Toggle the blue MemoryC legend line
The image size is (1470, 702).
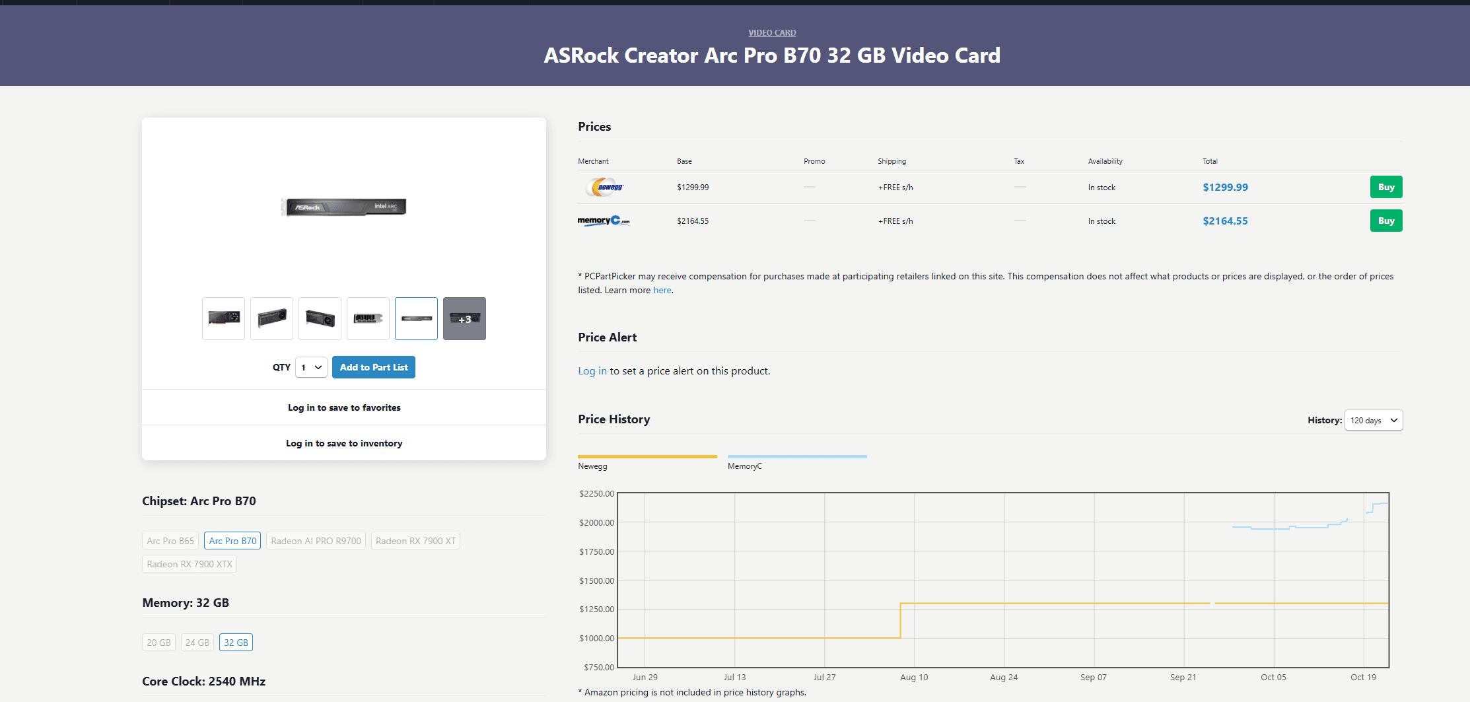[x=797, y=456]
